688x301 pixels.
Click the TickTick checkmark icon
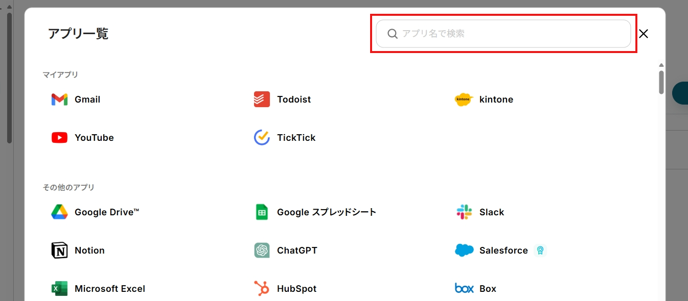tap(262, 138)
